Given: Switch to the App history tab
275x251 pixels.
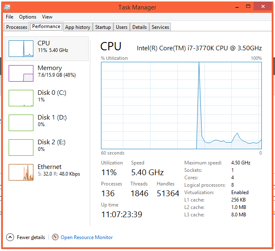Looking at the screenshot, I should point(78,27).
